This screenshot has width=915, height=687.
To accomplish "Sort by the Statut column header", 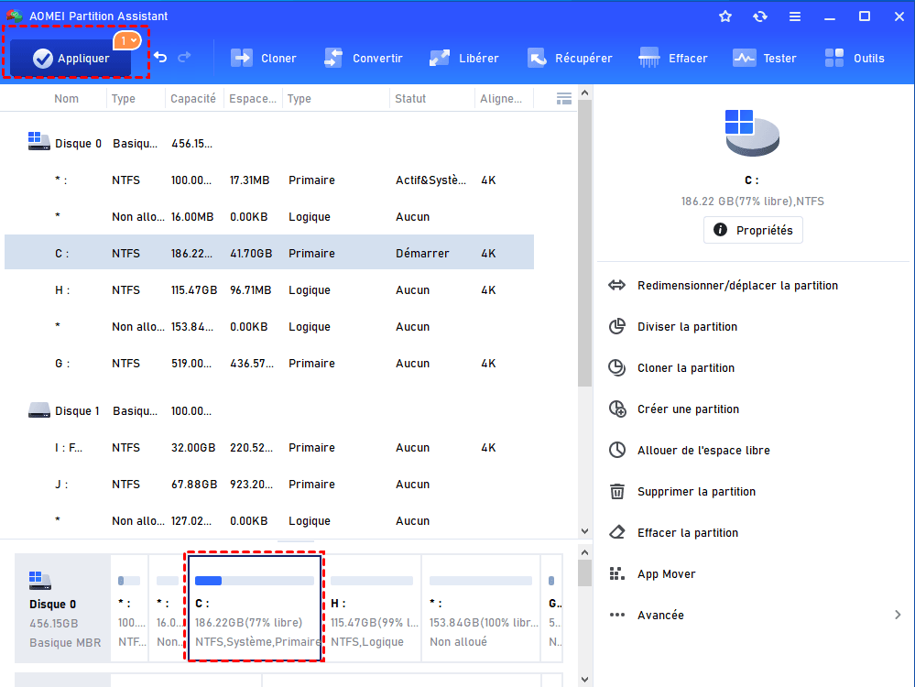I will (410, 99).
